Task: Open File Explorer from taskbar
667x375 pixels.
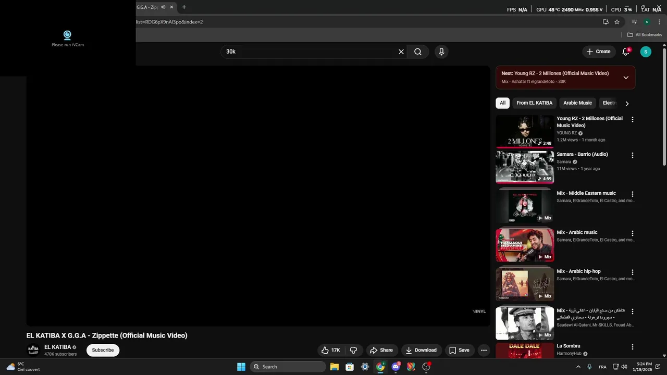Action: 335,367
